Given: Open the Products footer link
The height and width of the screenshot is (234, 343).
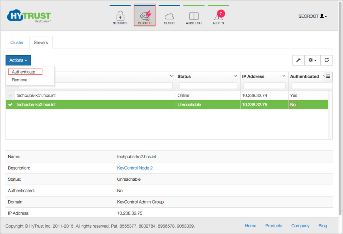Looking at the screenshot, I should [274, 226].
